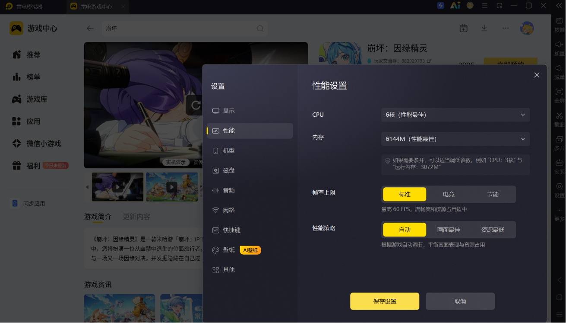This screenshot has height=323, width=566.
Task: Select the second video thumbnail below the player
Action: click(172, 187)
